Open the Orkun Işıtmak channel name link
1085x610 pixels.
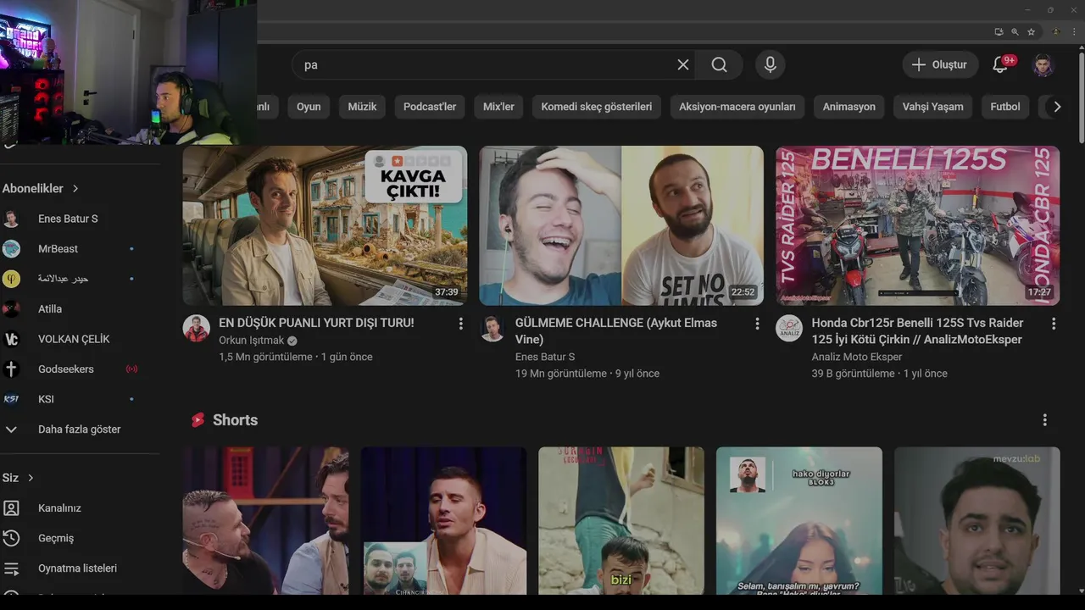coord(252,341)
